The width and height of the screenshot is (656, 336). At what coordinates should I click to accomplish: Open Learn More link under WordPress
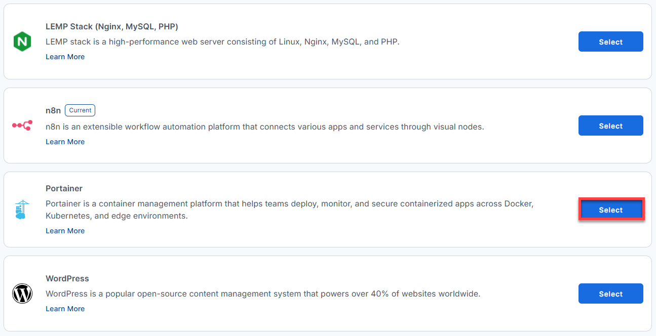pos(65,309)
